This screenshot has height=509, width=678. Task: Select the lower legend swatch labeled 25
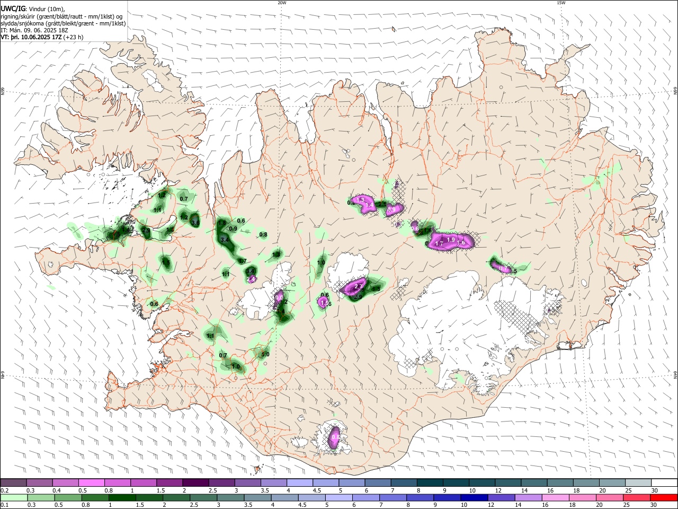(x=636, y=497)
